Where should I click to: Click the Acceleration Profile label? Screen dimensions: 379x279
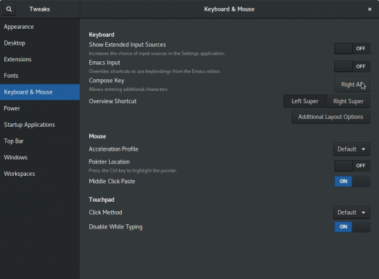(x=114, y=149)
